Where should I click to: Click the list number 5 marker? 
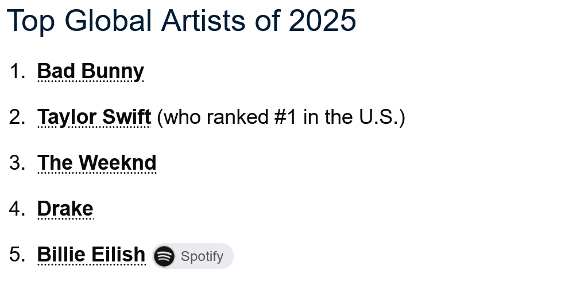[x=17, y=255]
